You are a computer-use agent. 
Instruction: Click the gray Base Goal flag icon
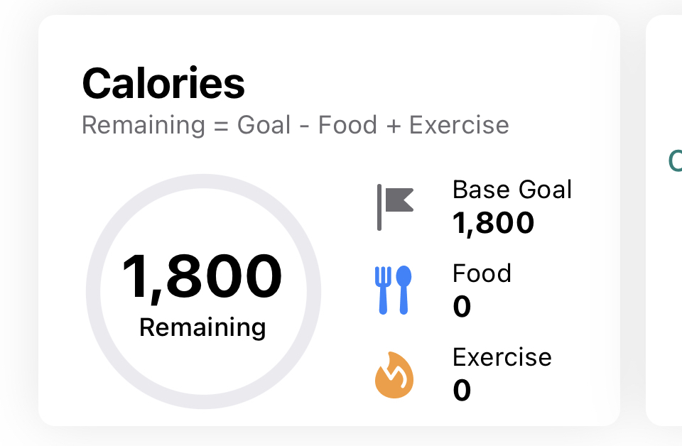tap(395, 207)
